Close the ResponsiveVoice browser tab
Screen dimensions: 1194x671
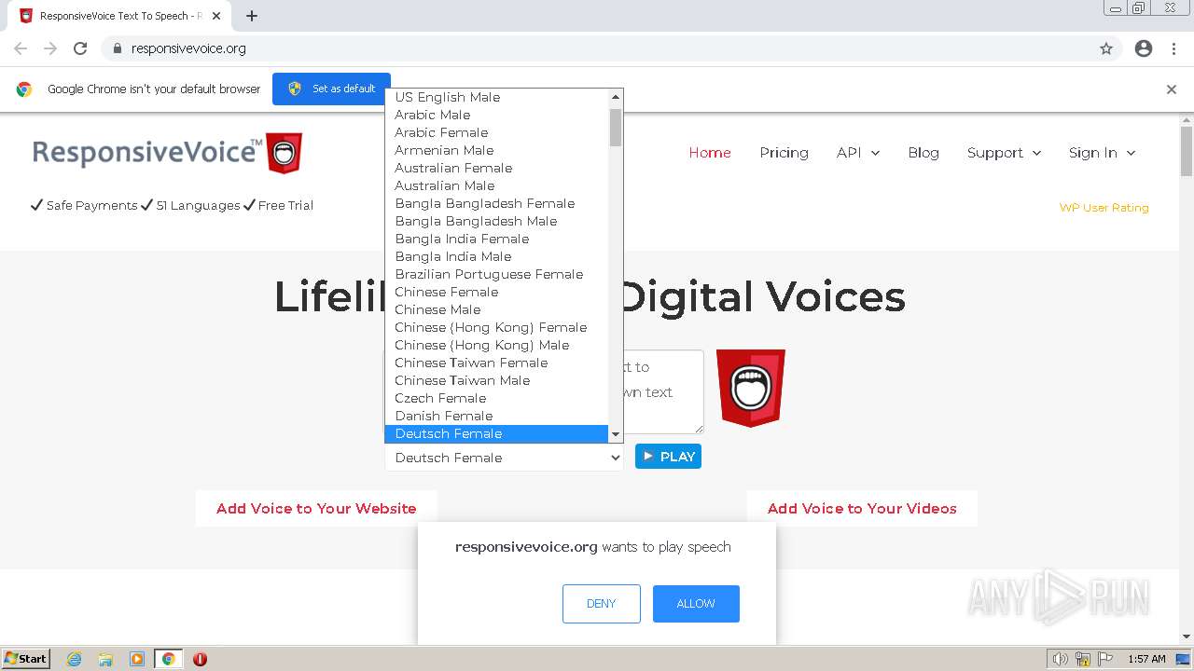pyautogui.click(x=216, y=16)
